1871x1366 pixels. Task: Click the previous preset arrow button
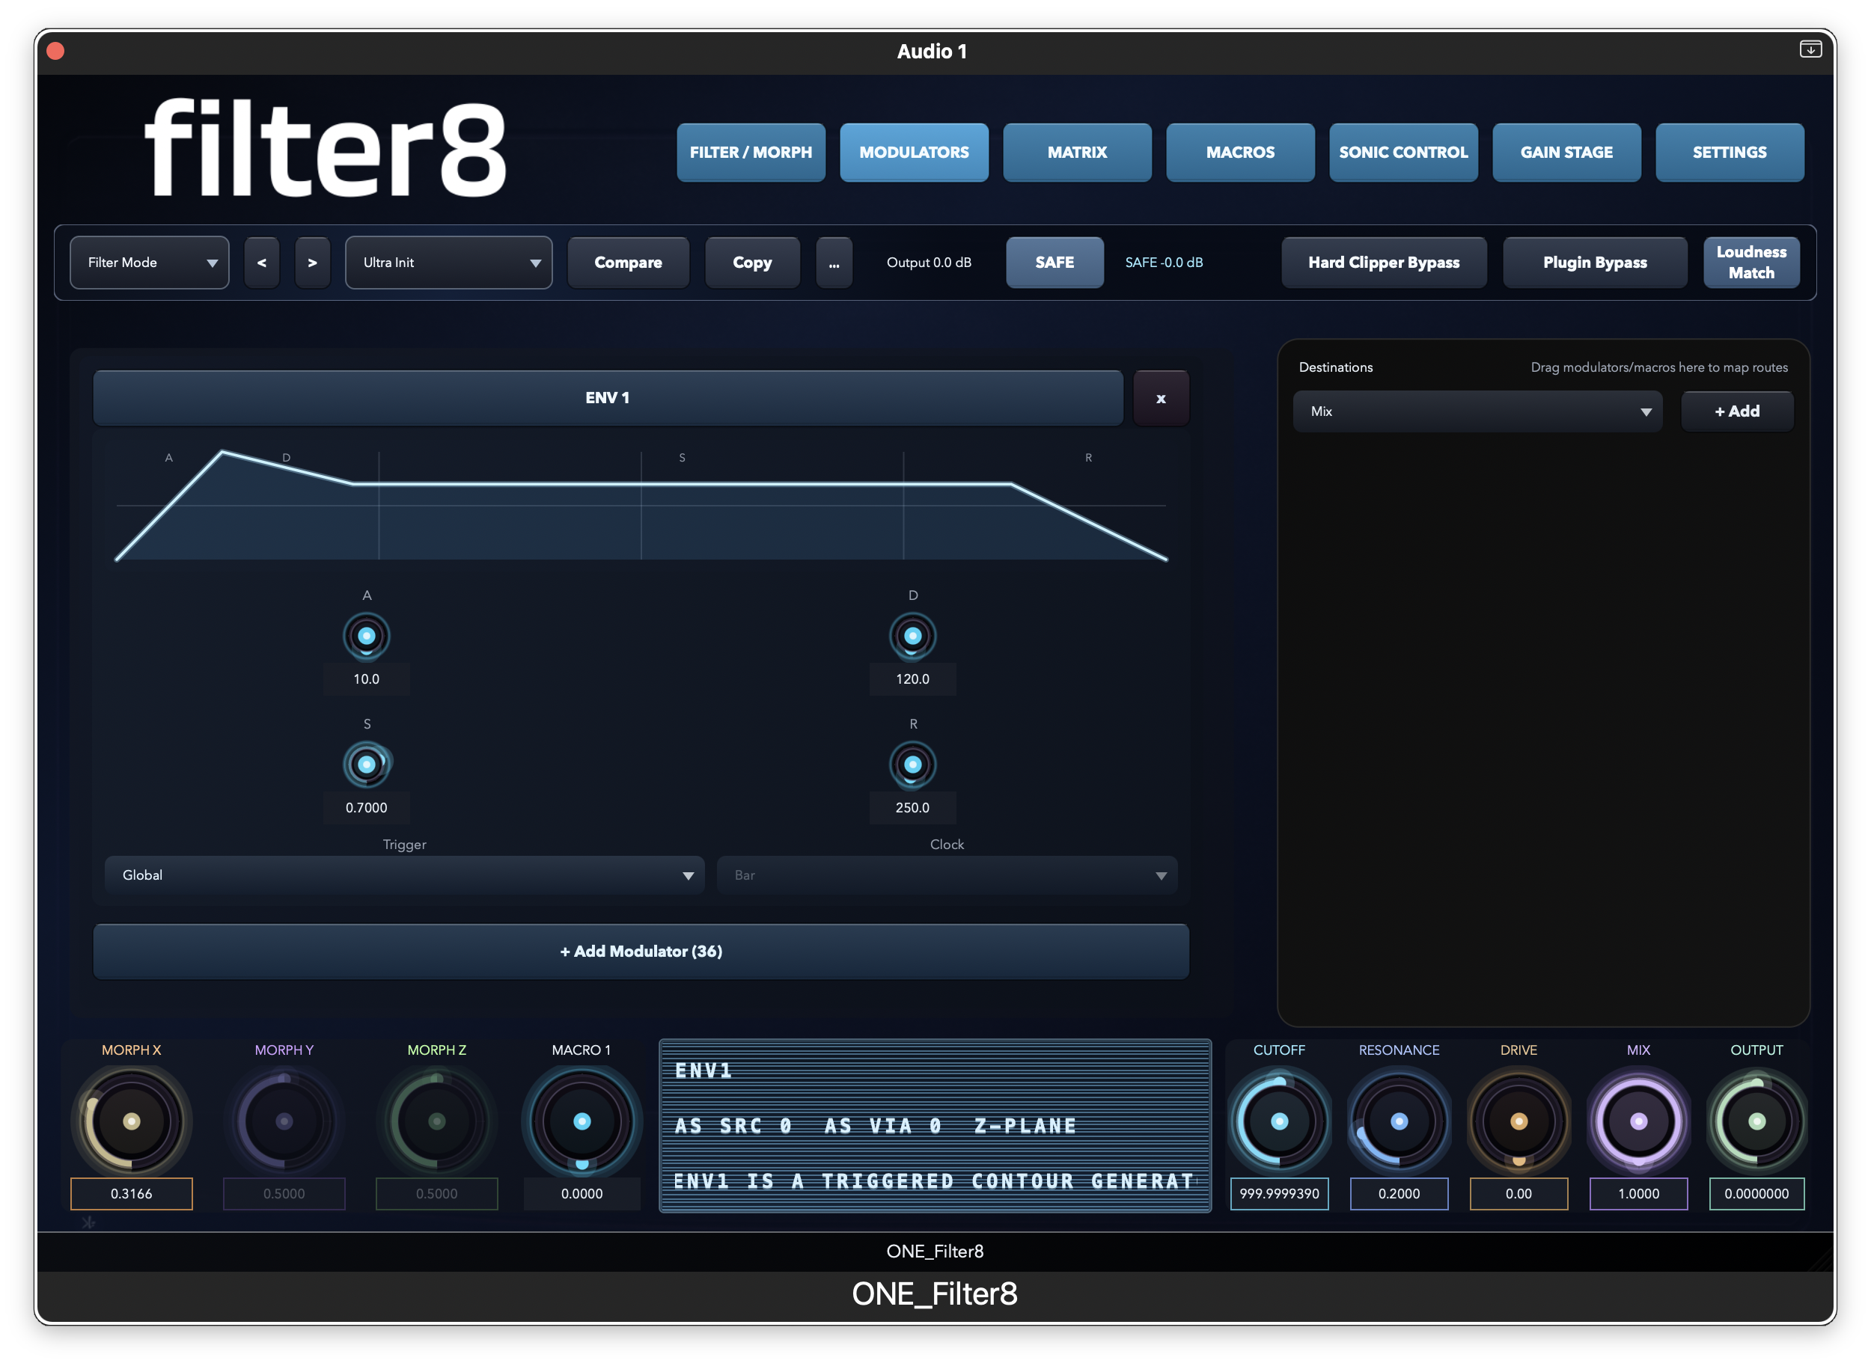click(x=261, y=262)
